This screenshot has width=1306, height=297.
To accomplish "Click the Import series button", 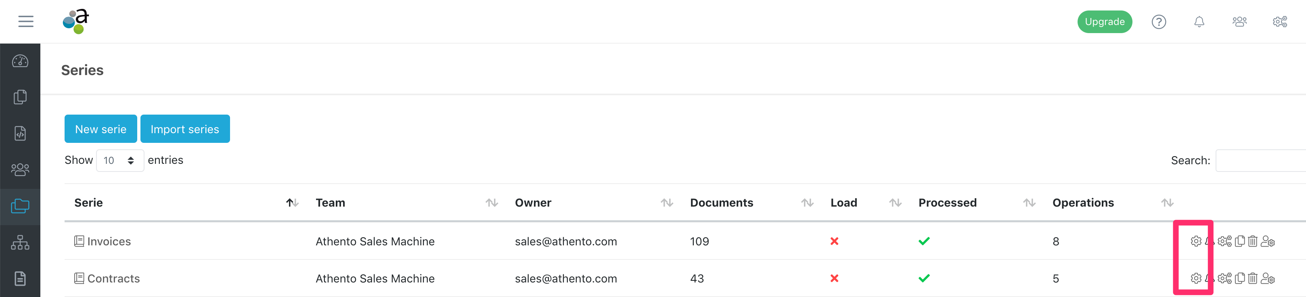I will [x=185, y=129].
